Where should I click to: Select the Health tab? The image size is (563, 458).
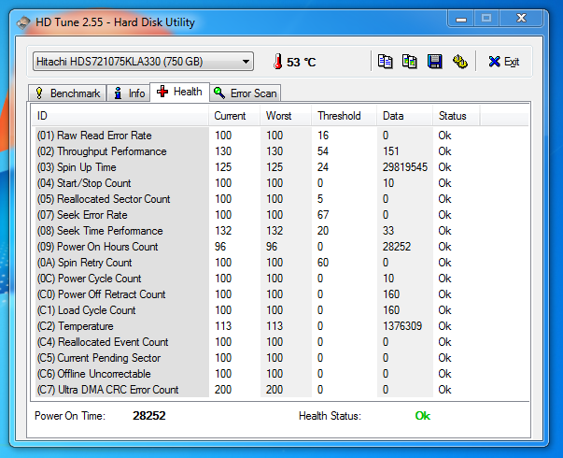(179, 92)
